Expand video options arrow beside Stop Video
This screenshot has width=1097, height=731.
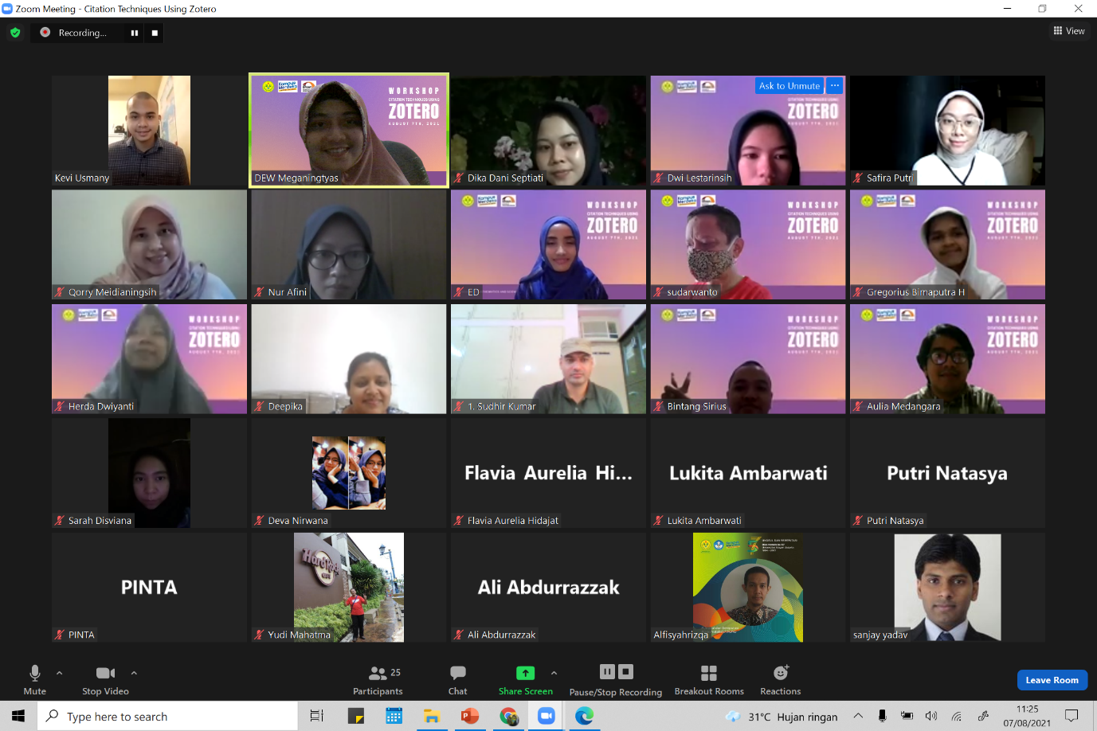(134, 673)
